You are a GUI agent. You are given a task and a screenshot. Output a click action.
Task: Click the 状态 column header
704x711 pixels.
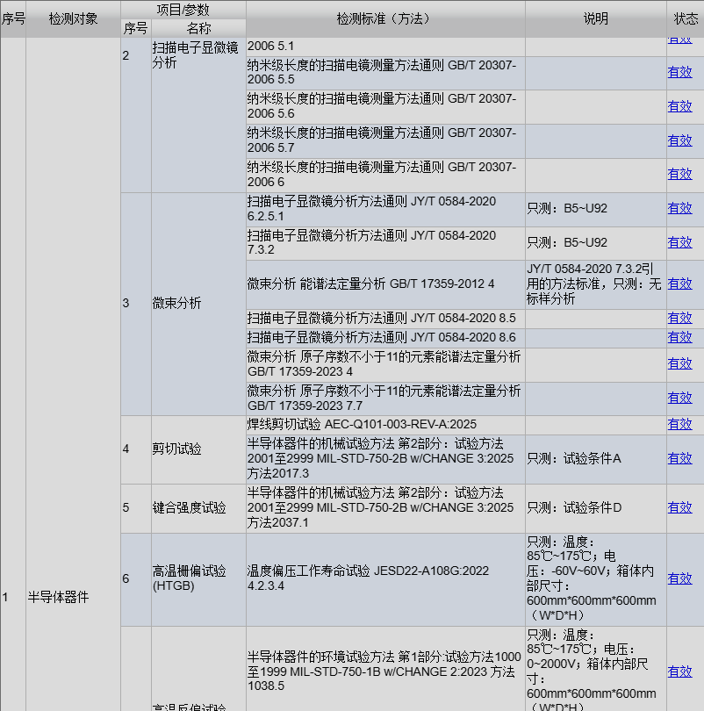pyautogui.click(x=686, y=18)
